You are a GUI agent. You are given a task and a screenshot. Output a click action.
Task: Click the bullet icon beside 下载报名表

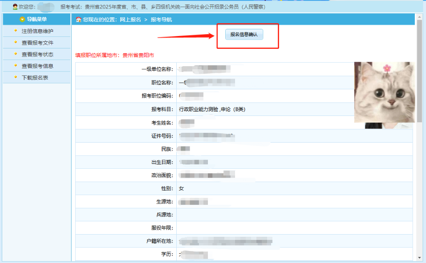pyautogui.click(x=16, y=77)
